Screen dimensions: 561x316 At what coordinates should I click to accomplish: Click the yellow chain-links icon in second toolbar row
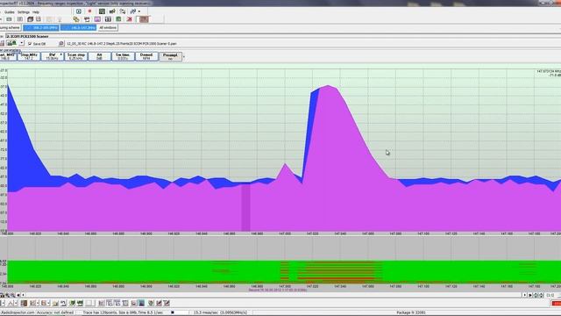[x=76, y=19]
